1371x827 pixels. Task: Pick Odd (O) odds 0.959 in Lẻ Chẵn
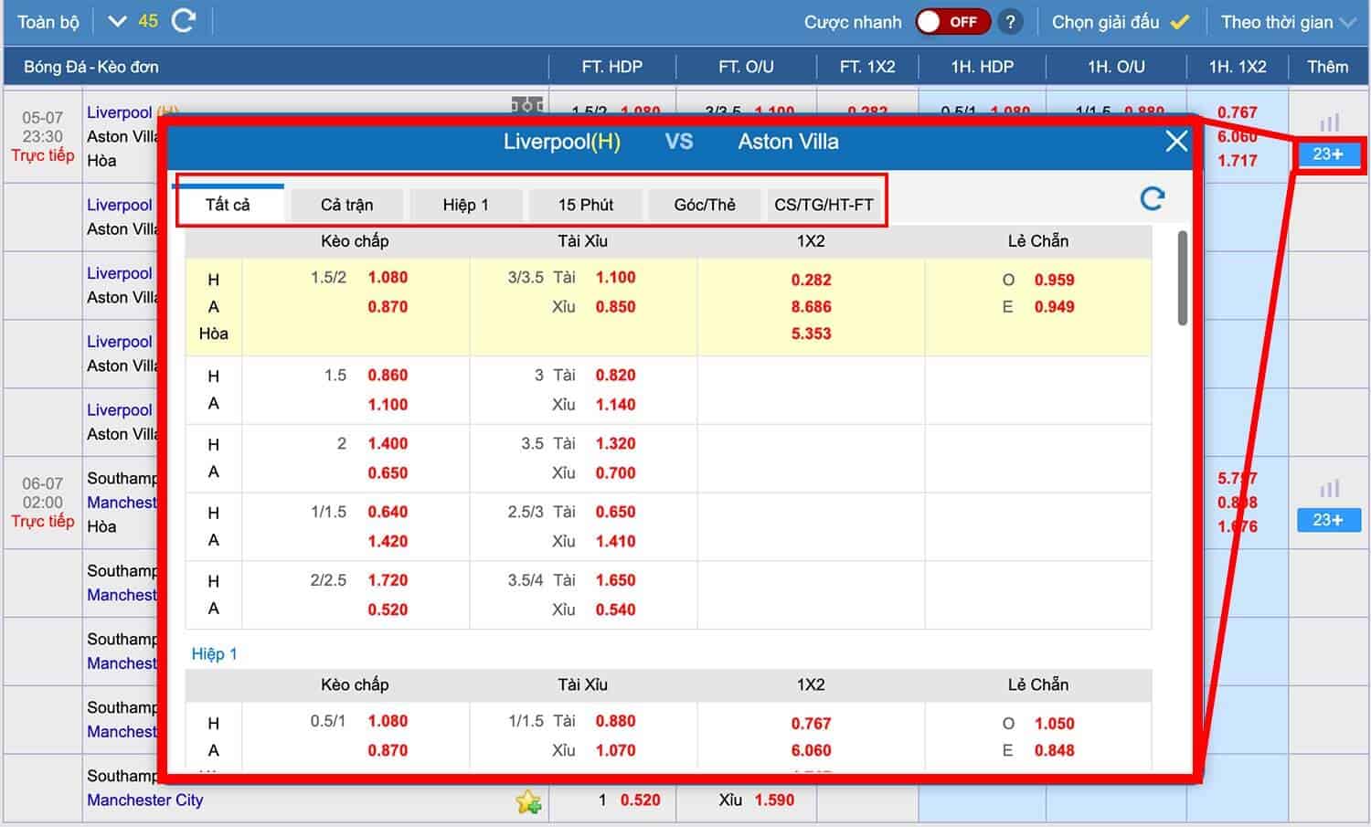tap(1054, 281)
